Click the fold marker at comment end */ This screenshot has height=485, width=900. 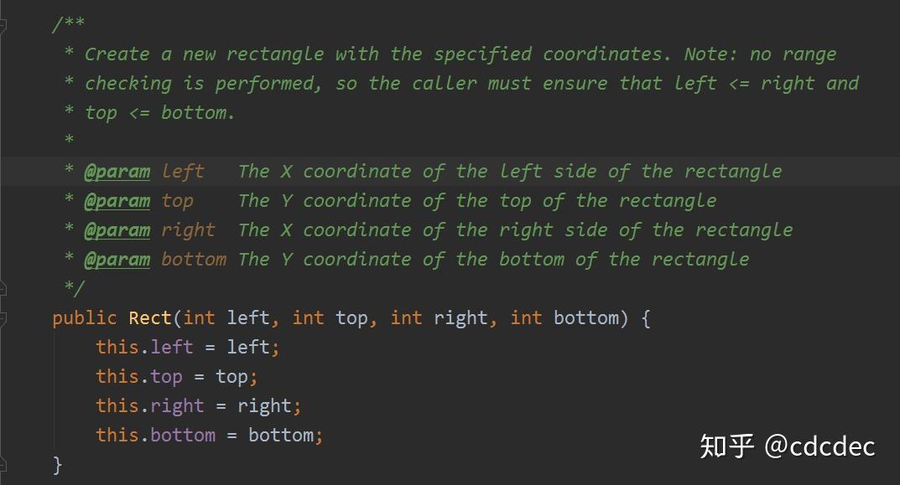(3, 289)
